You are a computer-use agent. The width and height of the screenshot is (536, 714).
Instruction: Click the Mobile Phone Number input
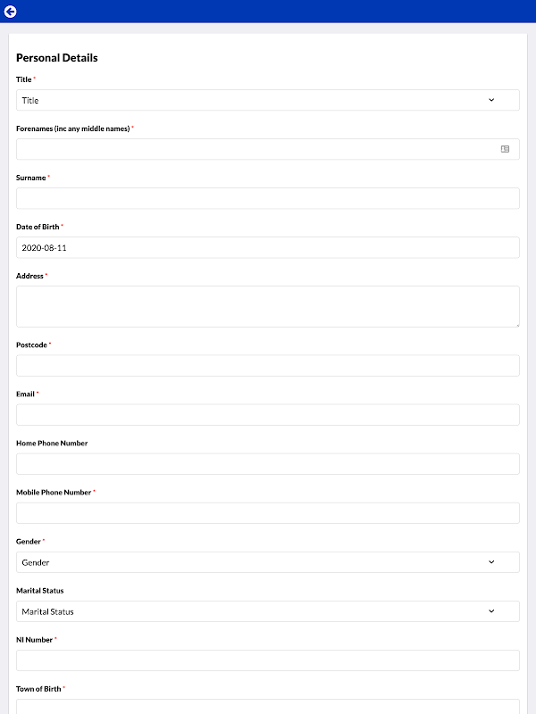tap(268, 513)
